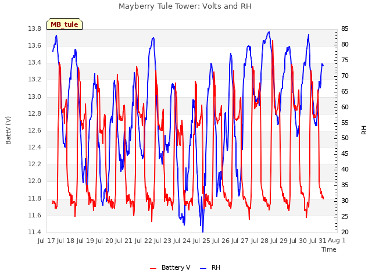Select the RH legend entry
This screenshot has width=372, height=279.
coord(210,267)
